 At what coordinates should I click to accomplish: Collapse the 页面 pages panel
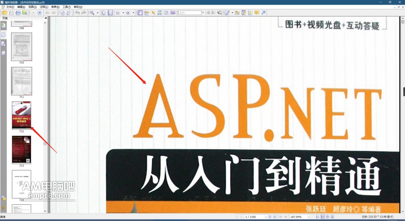coord(46,18)
